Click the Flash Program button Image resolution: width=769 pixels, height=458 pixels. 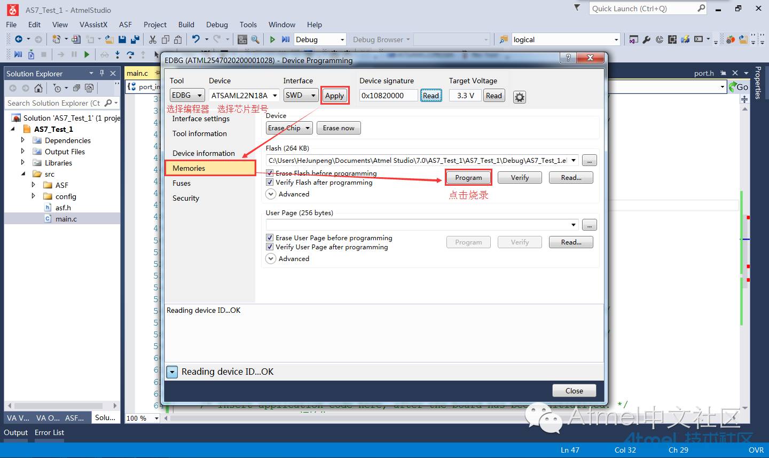click(x=468, y=177)
